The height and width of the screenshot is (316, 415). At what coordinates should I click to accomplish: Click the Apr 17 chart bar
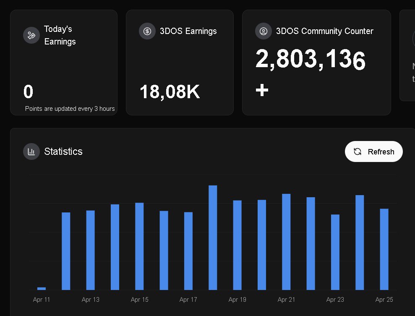point(188,251)
